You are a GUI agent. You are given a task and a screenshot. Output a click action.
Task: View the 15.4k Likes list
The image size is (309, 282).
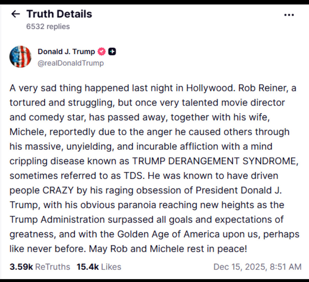pyautogui.click(x=99, y=267)
